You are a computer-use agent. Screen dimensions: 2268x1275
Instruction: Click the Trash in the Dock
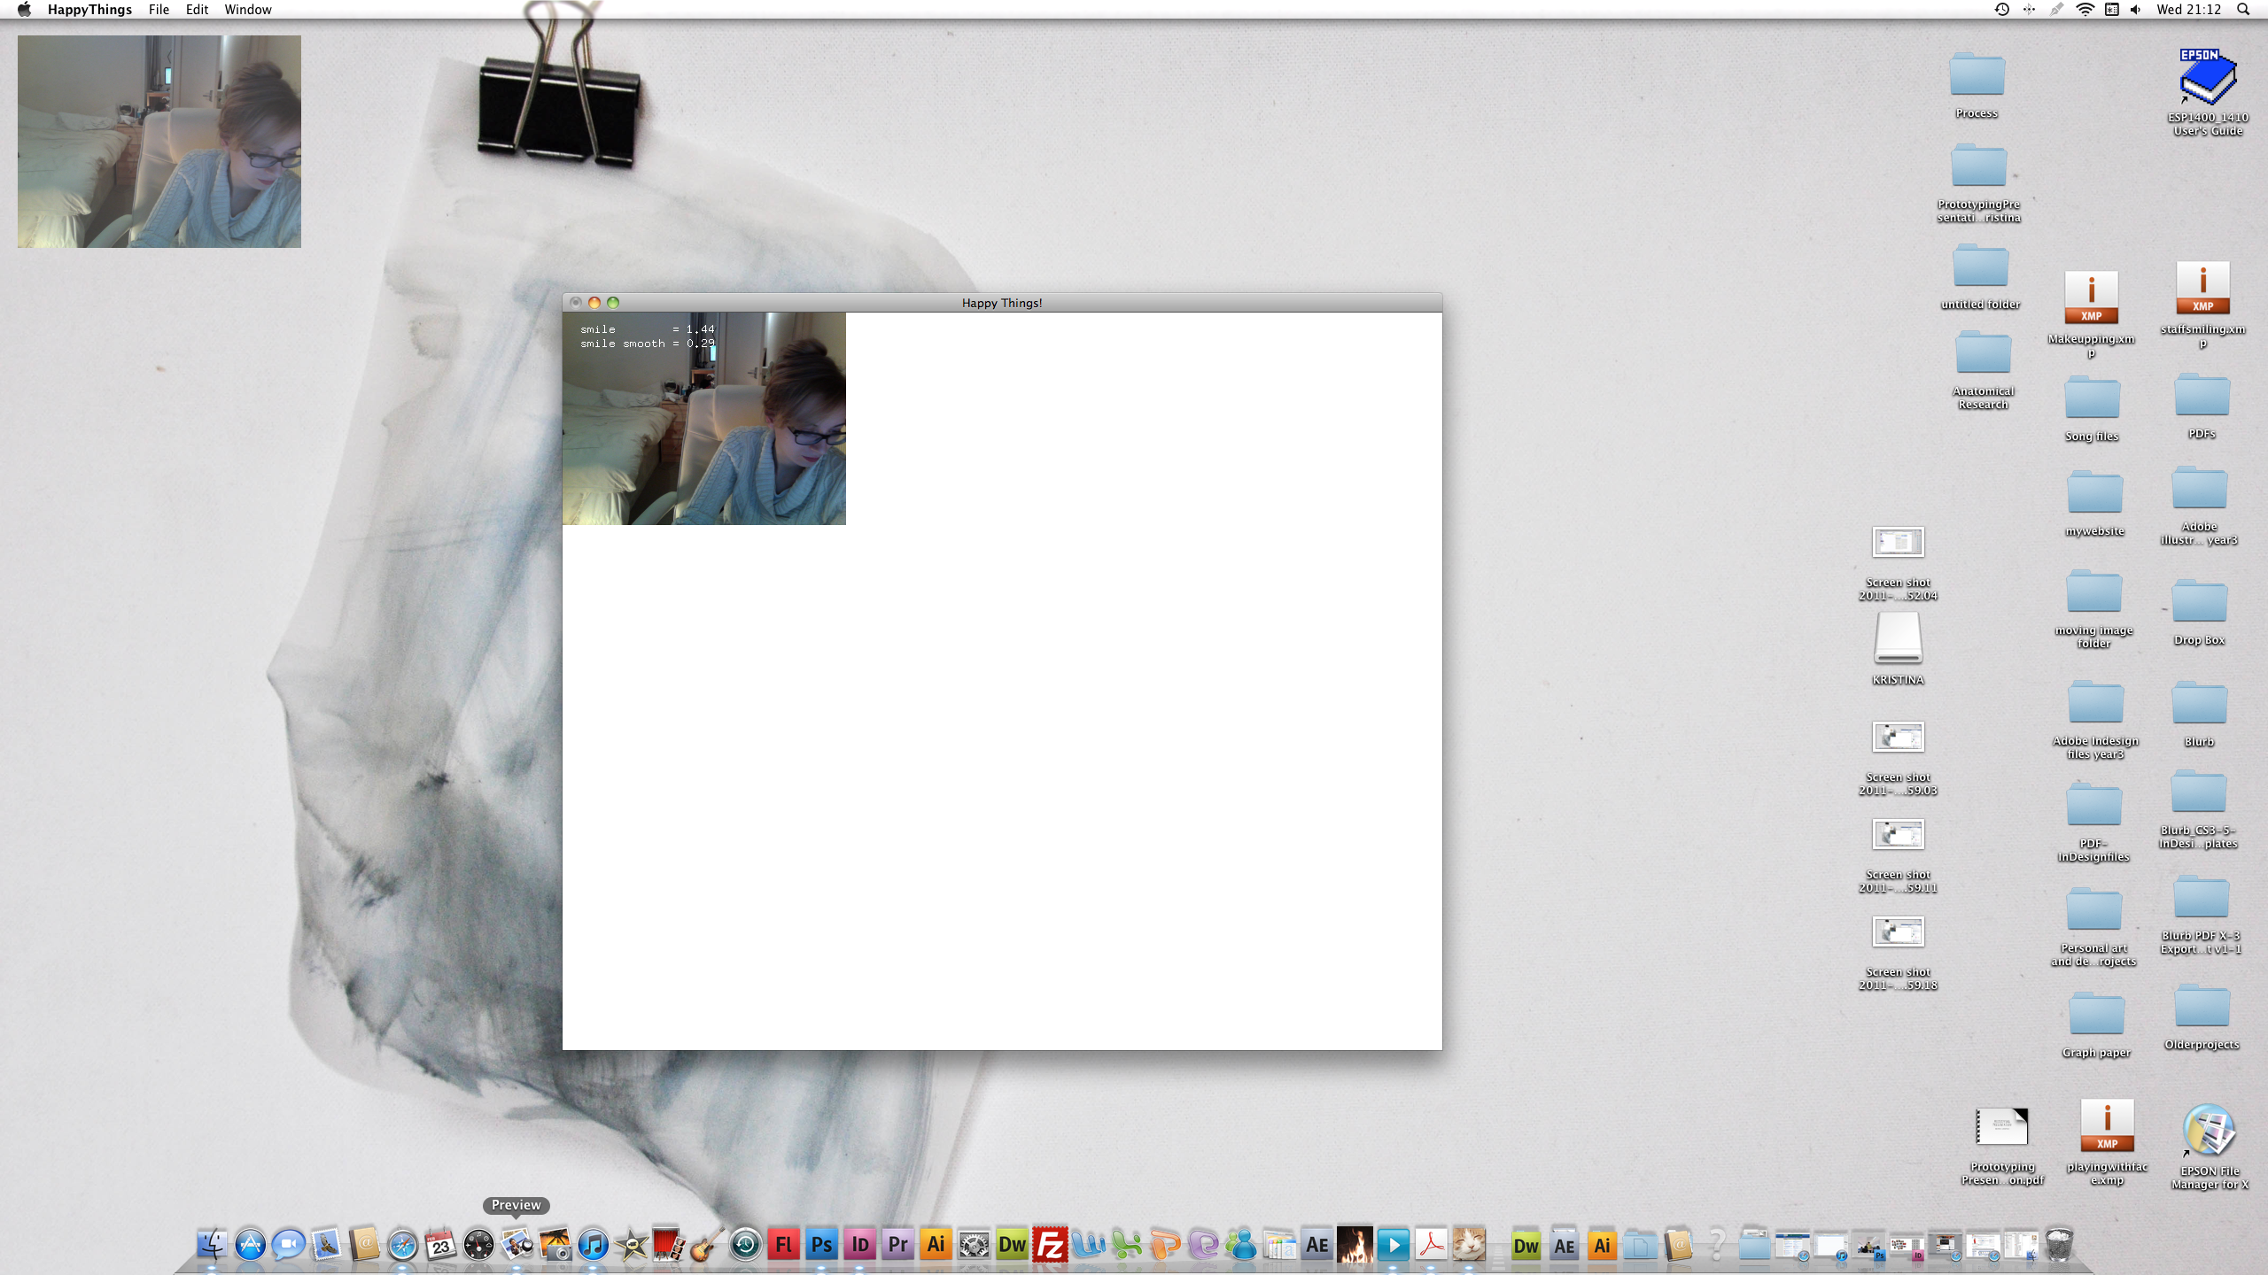[x=2059, y=1245]
